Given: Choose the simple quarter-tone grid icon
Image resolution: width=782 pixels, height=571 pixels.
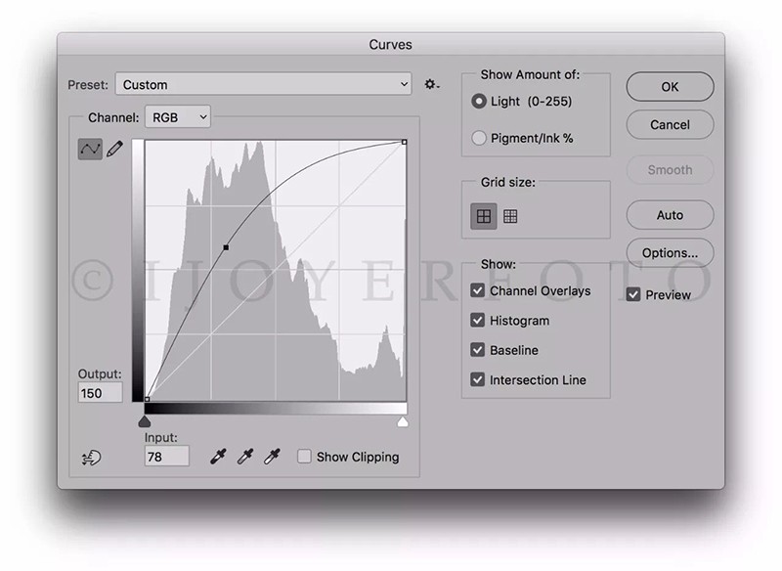Looking at the screenshot, I should pos(484,216).
